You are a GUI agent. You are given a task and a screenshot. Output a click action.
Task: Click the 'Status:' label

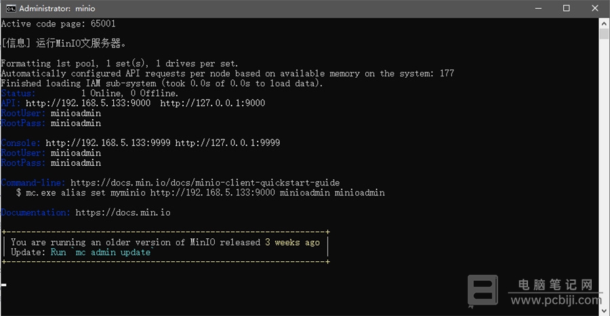(x=18, y=93)
